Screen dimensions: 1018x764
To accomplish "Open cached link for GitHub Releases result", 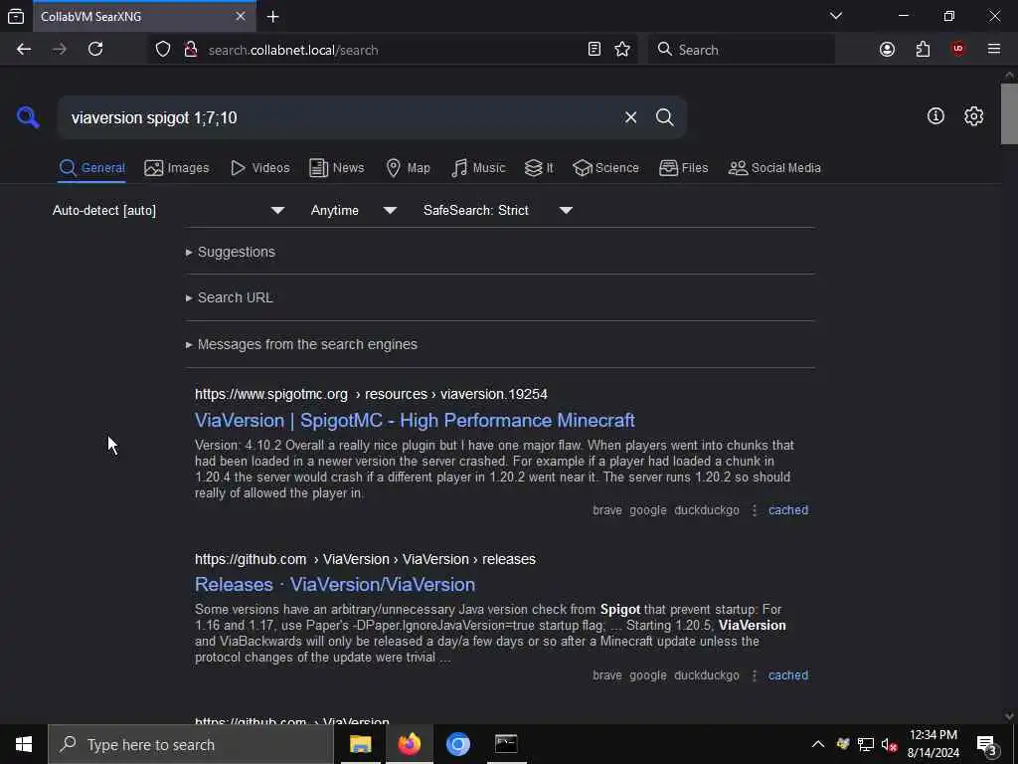I will pos(788,675).
